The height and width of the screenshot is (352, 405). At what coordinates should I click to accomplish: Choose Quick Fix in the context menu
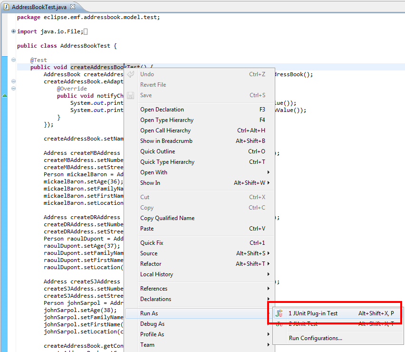pos(152,243)
